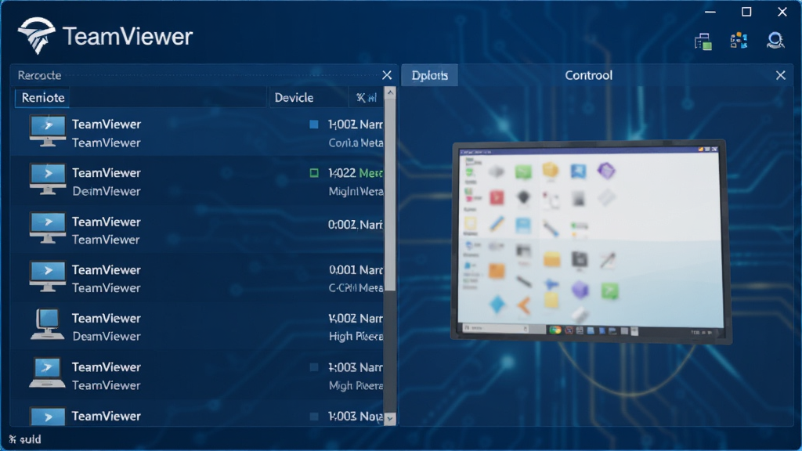Select the monitor icon in the 0:001 row

pyautogui.click(x=48, y=276)
